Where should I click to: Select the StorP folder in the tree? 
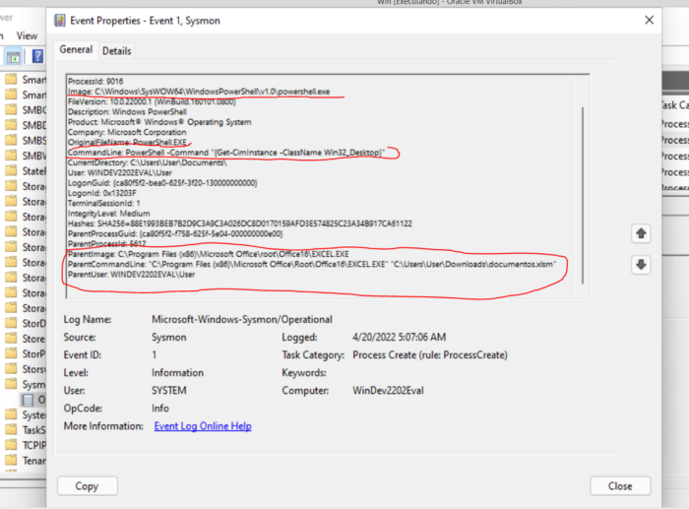25,353
